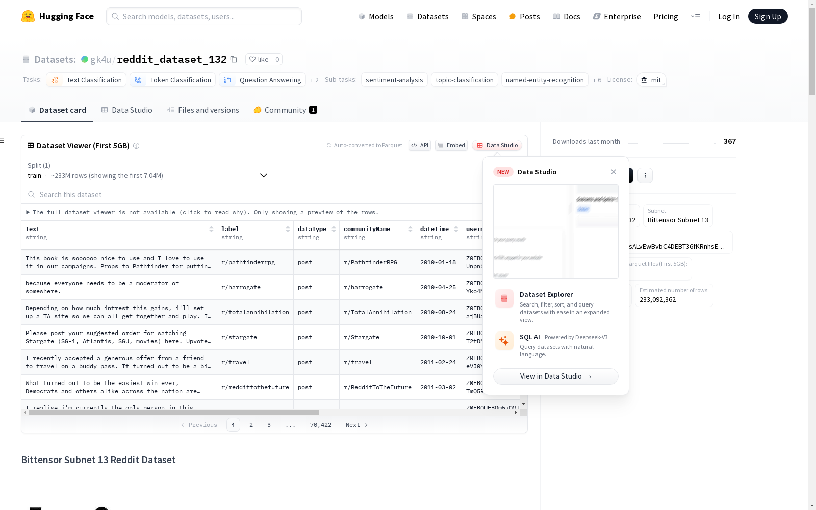Focus the top search models field
Viewport: 816px width, 510px height.
[x=204, y=16]
